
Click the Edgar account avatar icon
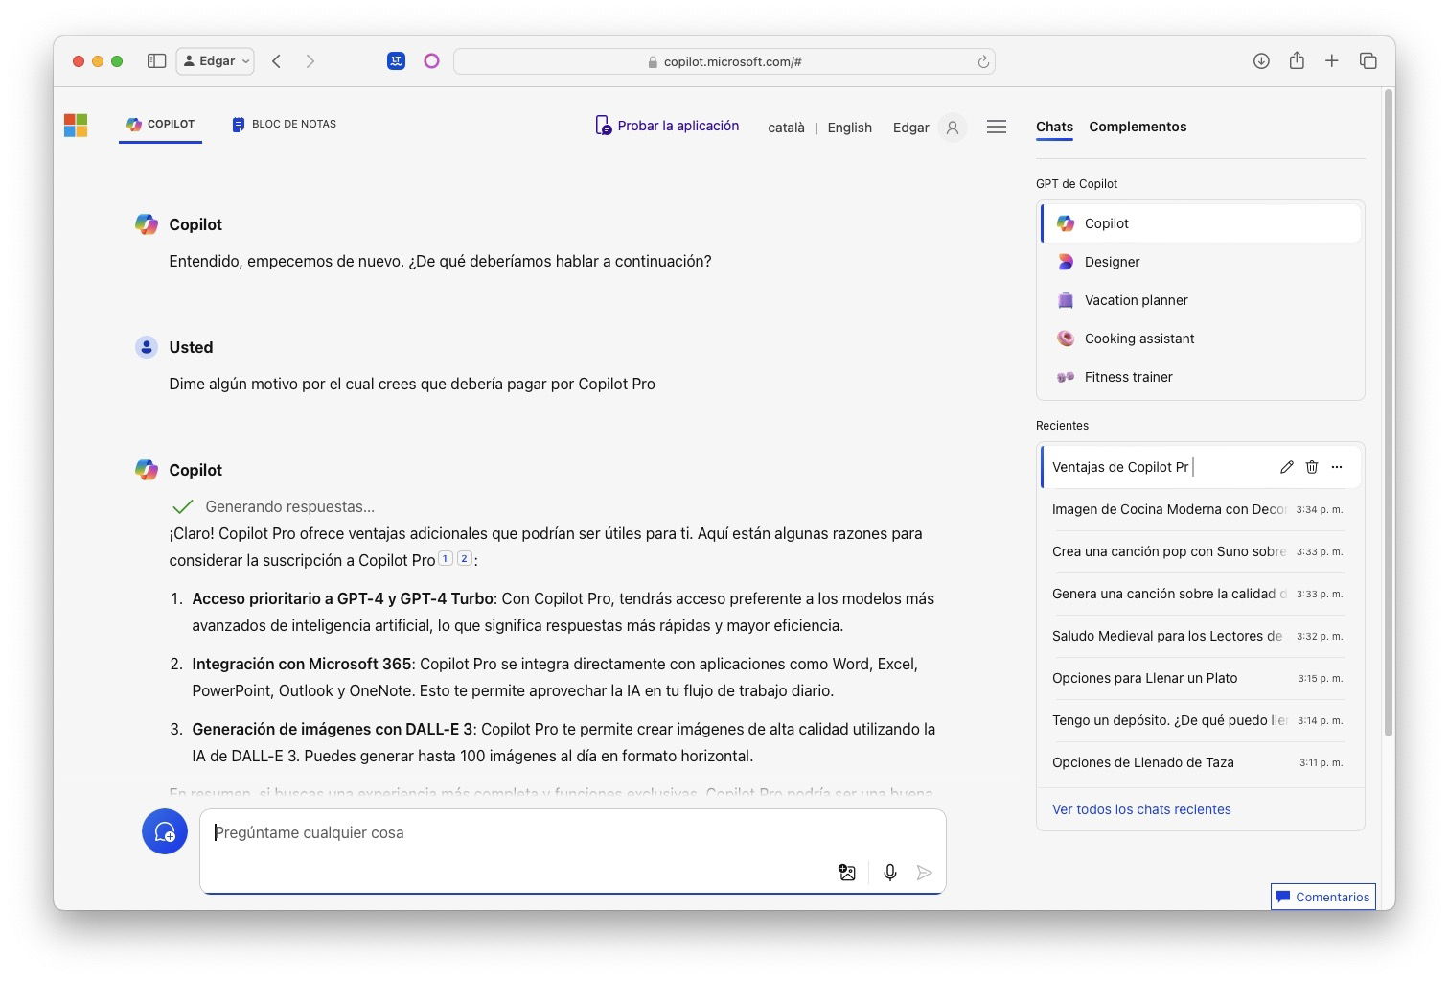coord(952,127)
